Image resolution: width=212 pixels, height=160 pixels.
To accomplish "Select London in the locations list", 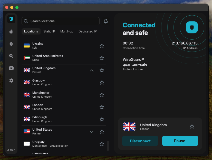I will pyautogui.click(x=64, y=107).
